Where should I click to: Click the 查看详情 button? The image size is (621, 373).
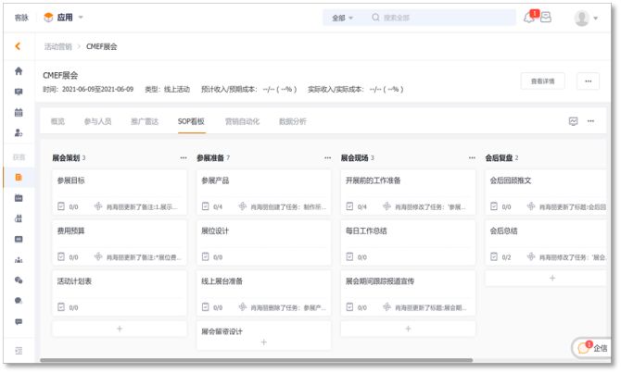542,81
